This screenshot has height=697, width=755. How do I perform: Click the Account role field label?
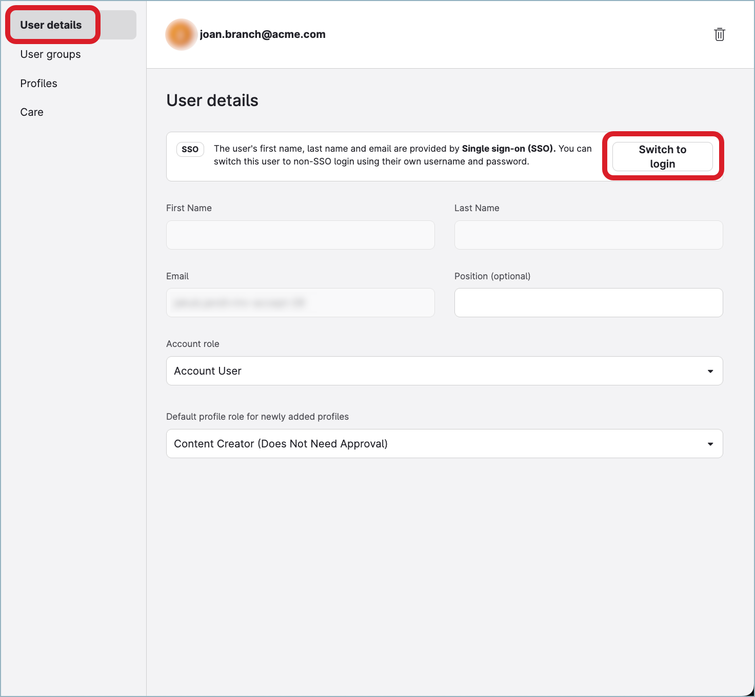193,344
